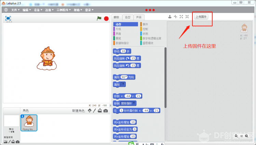Switch to the 造型 tab
Screen dimensions: 256x145
[128, 17]
